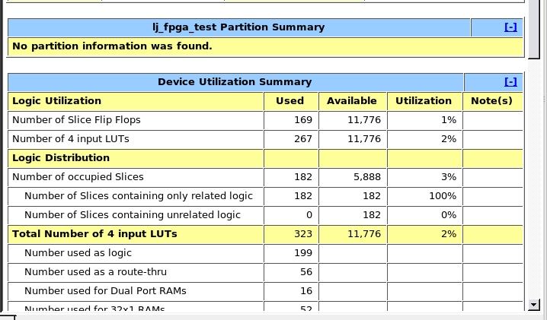Click the Used column header
Screen dimensions: 547x320
(x=289, y=101)
